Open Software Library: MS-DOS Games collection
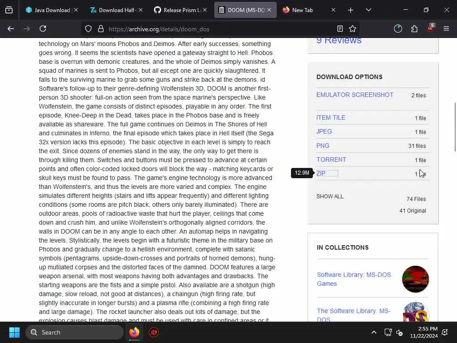457x343 pixels. (354, 279)
